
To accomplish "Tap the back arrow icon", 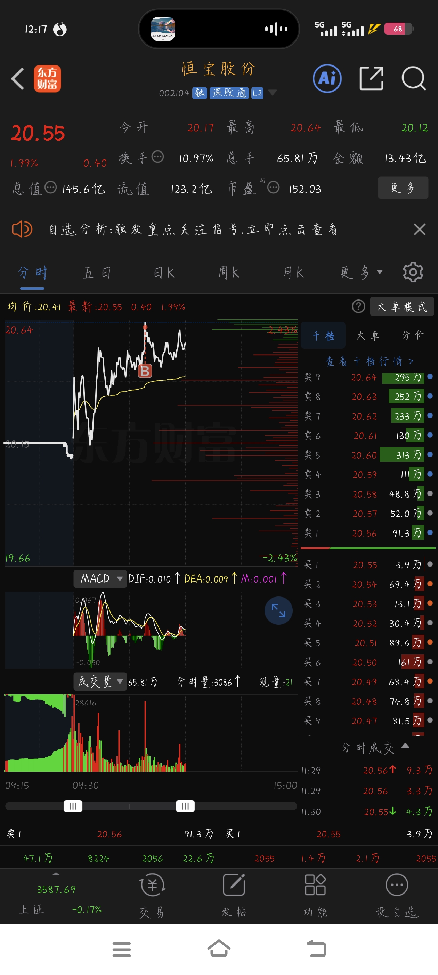I will (x=17, y=79).
